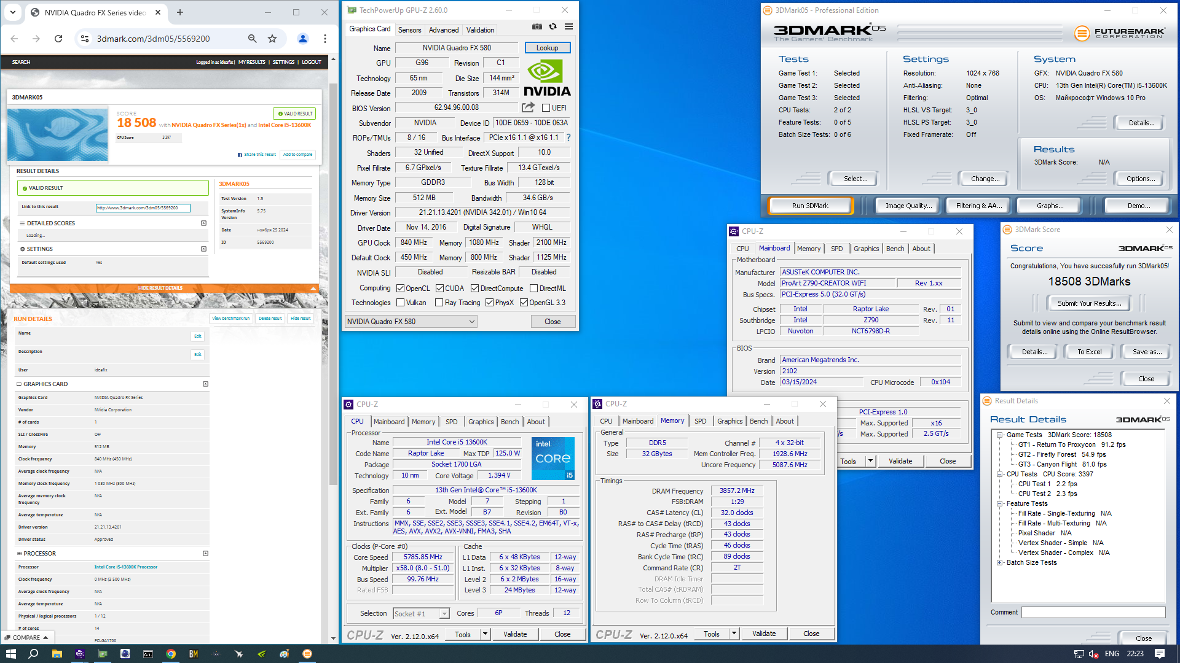
Task: Click the NVIDIA taskbar icon
Action: (x=262, y=654)
